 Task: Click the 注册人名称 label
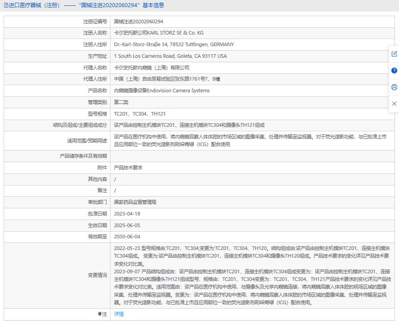click(x=95, y=33)
